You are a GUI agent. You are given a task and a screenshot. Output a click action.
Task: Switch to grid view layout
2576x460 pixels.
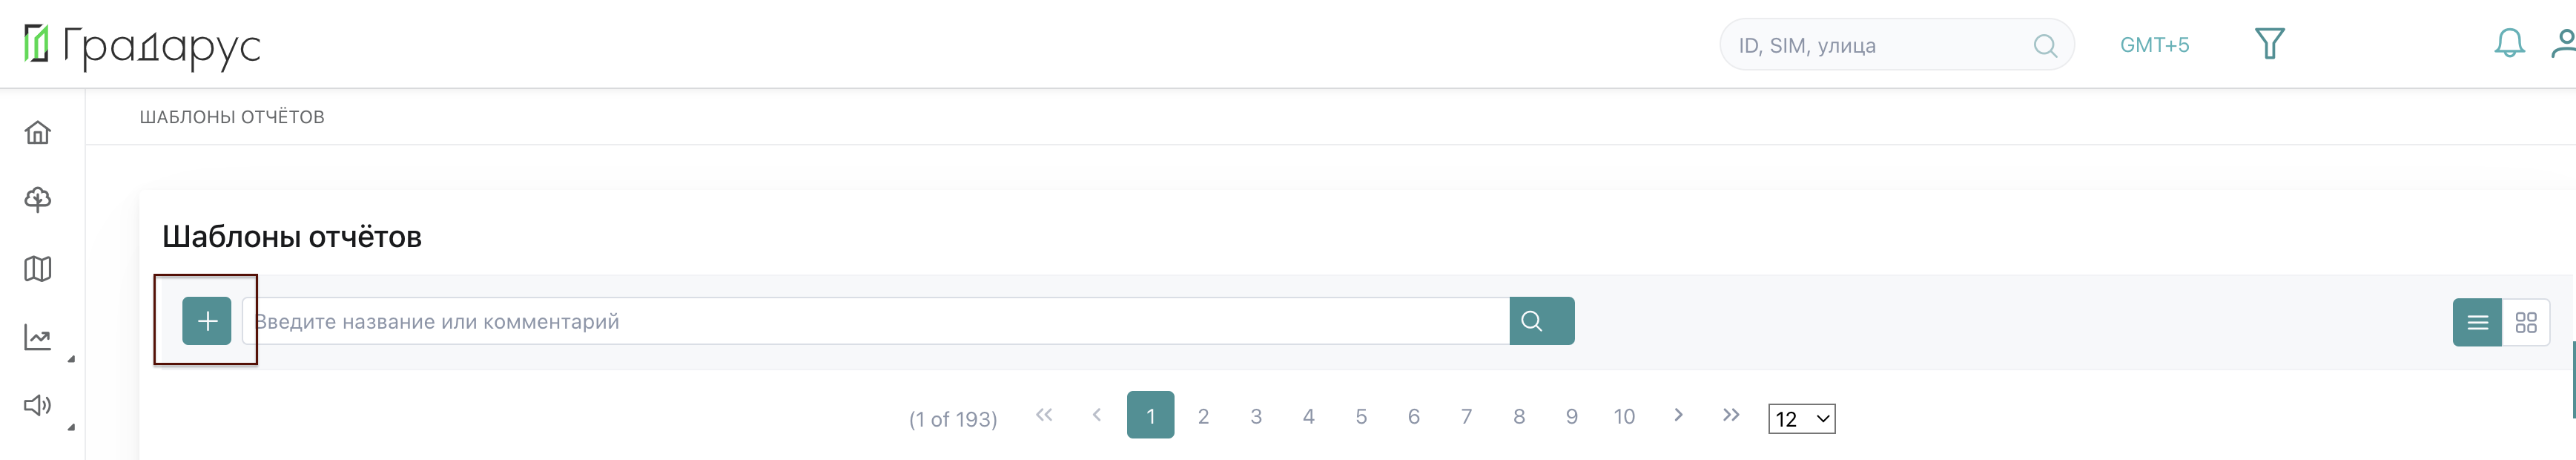click(x=2526, y=322)
